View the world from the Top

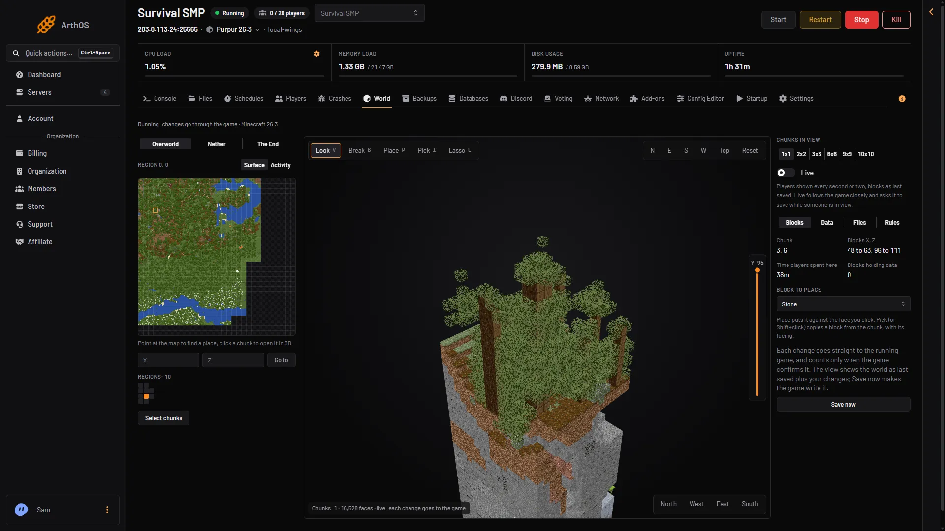[x=724, y=150]
